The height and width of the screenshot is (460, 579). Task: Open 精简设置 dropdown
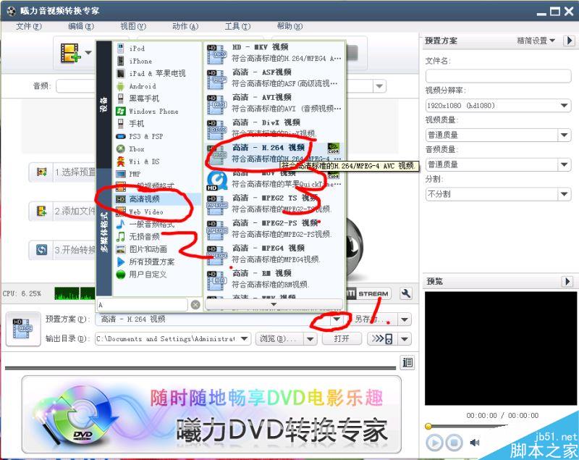click(x=536, y=41)
